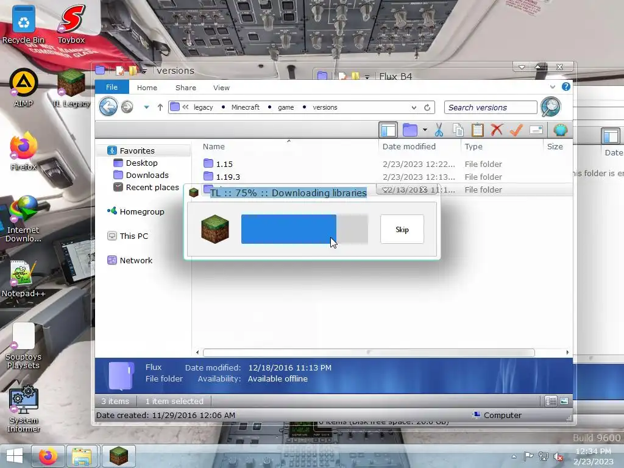This screenshot has width=624, height=468.
Task: Click the red X Delete toolbar icon
Action: click(x=497, y=130)
